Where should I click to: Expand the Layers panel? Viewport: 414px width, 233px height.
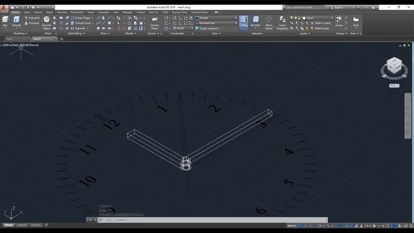305,34
